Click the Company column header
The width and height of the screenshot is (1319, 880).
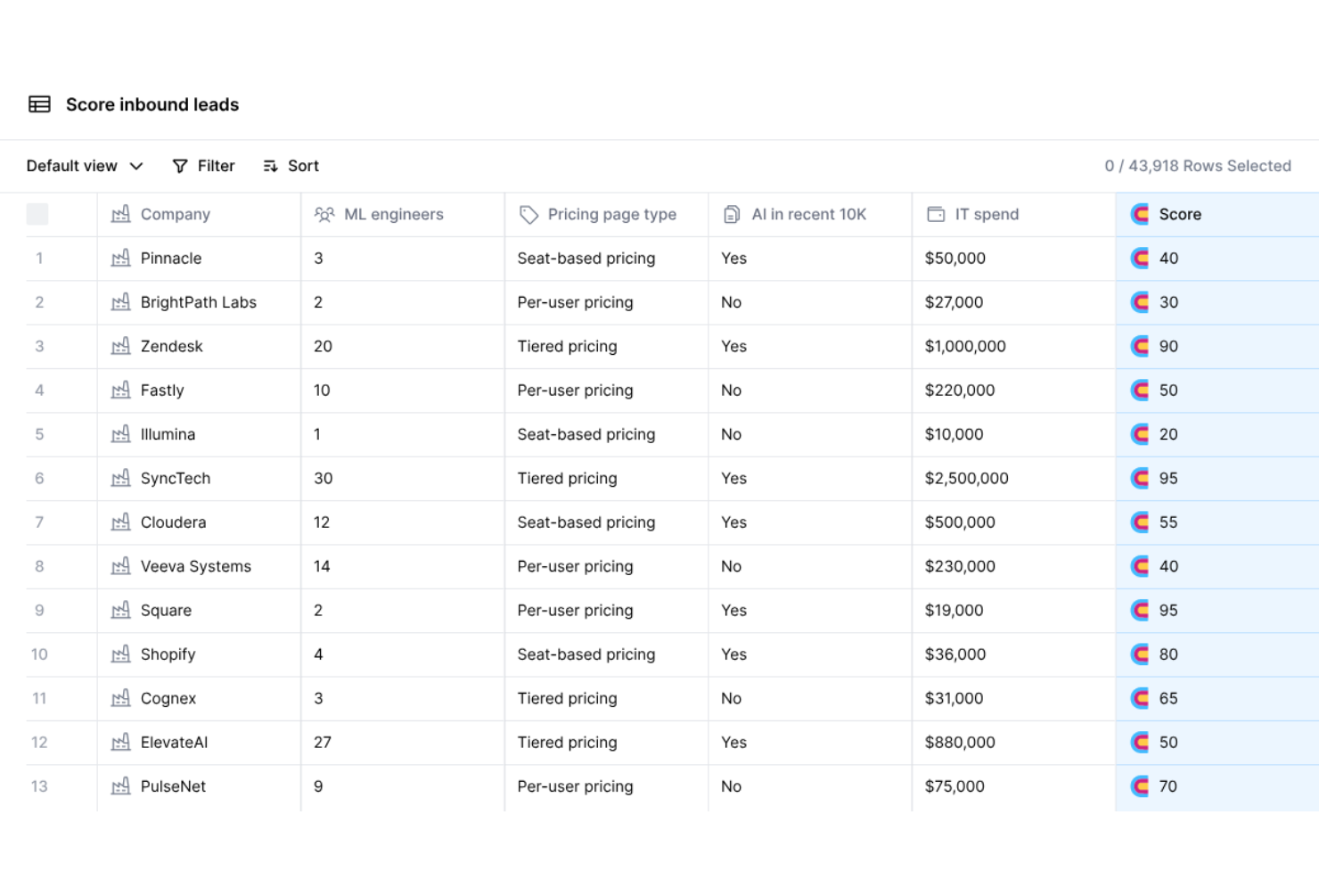[x=199, y=214]
